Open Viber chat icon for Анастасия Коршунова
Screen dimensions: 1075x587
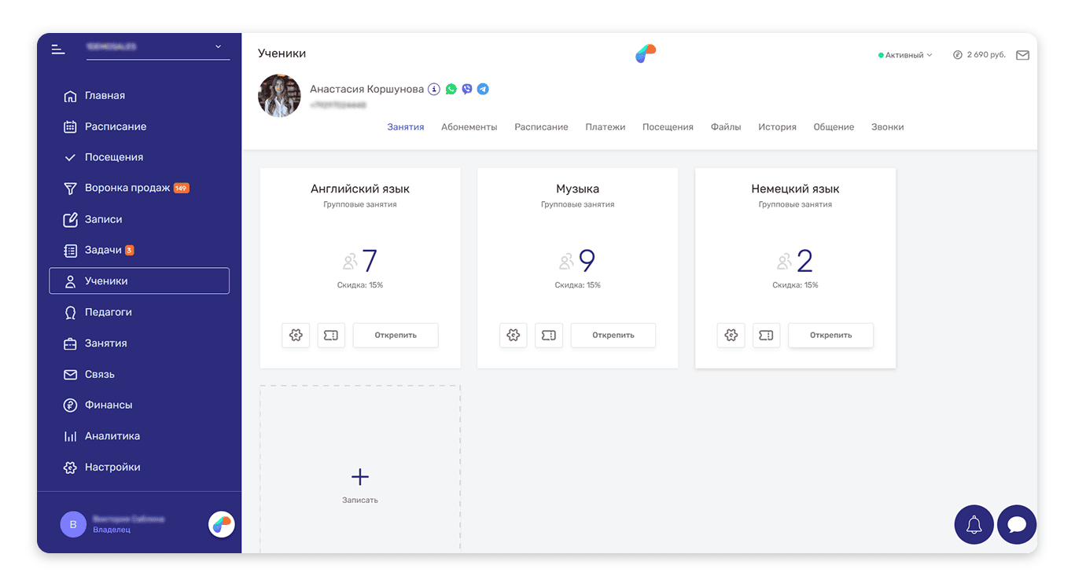(467, 90)
